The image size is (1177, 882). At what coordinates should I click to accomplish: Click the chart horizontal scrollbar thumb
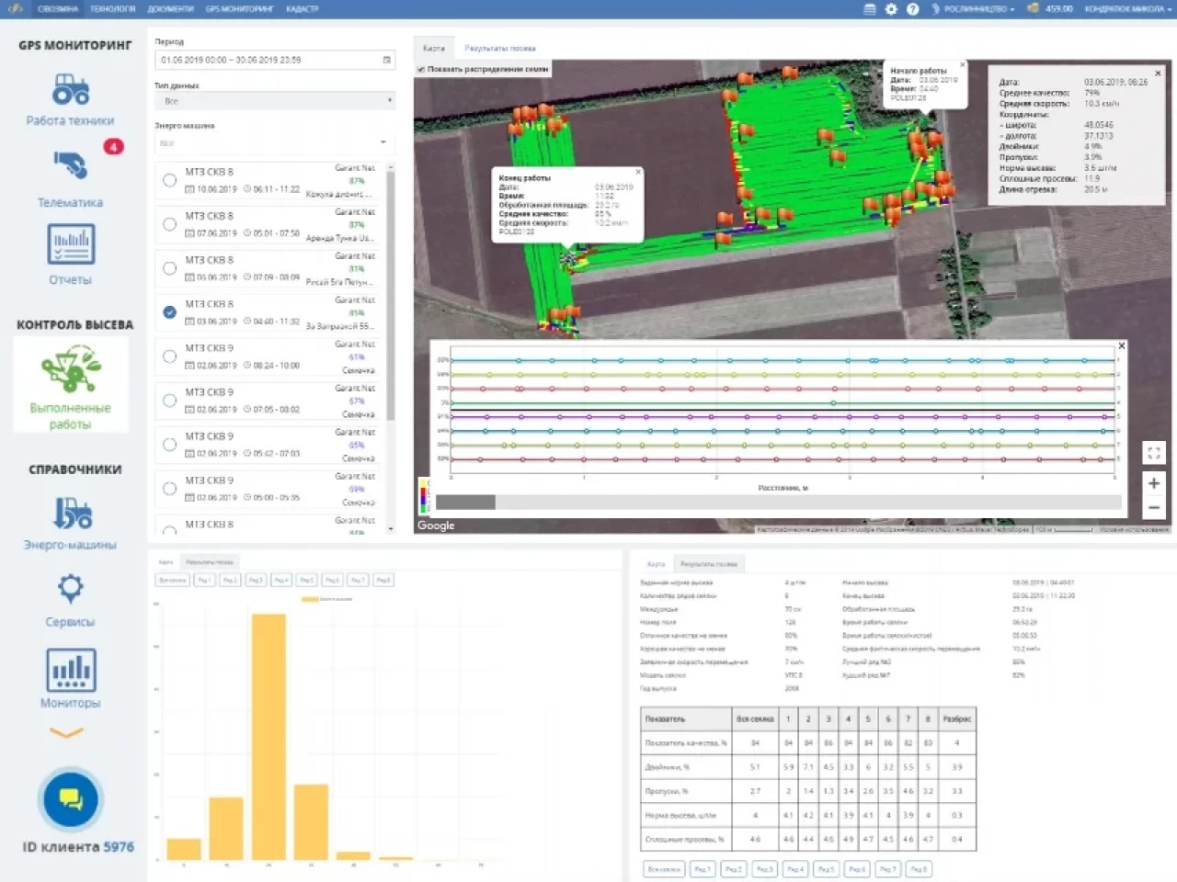465,503
